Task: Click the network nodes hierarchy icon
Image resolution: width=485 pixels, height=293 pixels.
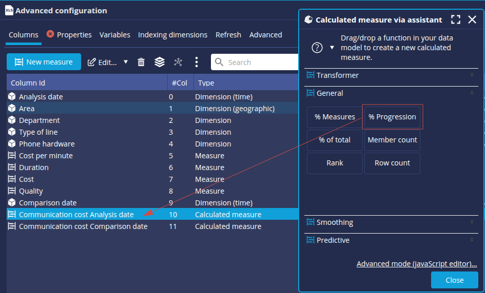Action: point(178,62)
